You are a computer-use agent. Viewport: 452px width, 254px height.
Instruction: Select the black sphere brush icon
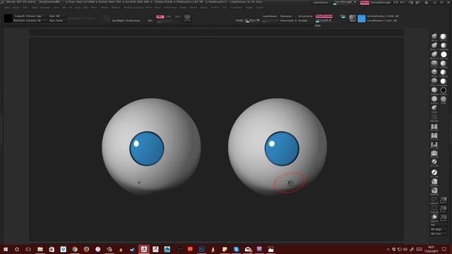coord(444,90)
